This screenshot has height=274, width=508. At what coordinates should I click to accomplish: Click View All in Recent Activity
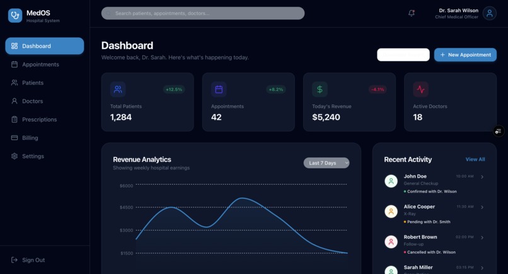(x=475, y=159)
